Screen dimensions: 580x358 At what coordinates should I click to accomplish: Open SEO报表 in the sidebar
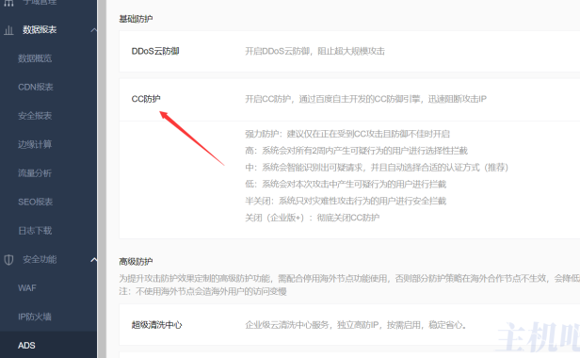pyautogui.click(x=35, y=202)
